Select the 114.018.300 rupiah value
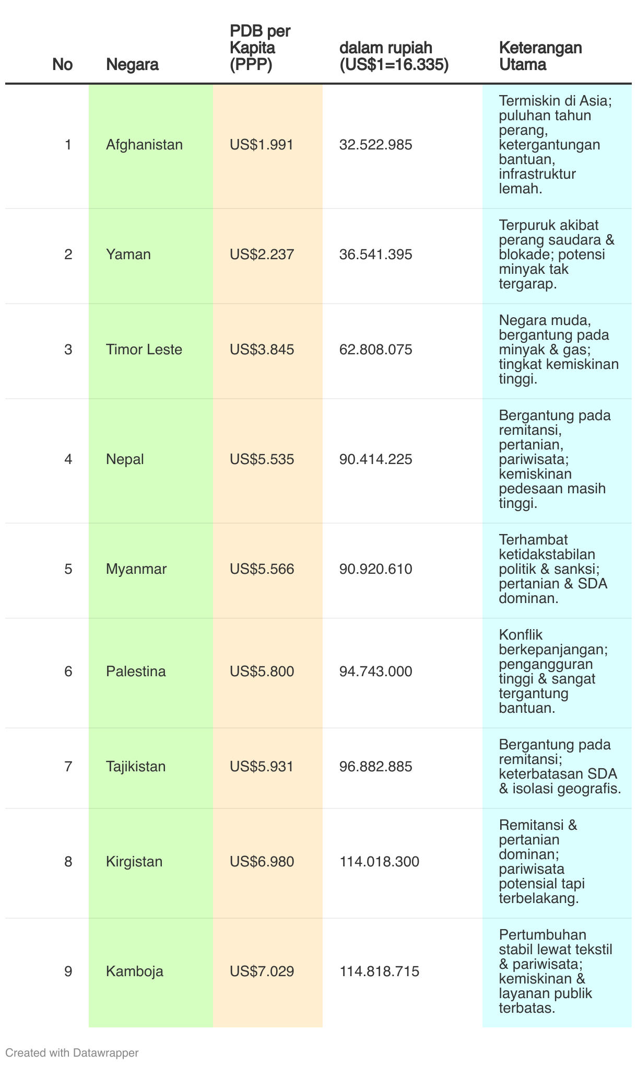This screenshot has width=637, height=1065. [x=380, y=862]
